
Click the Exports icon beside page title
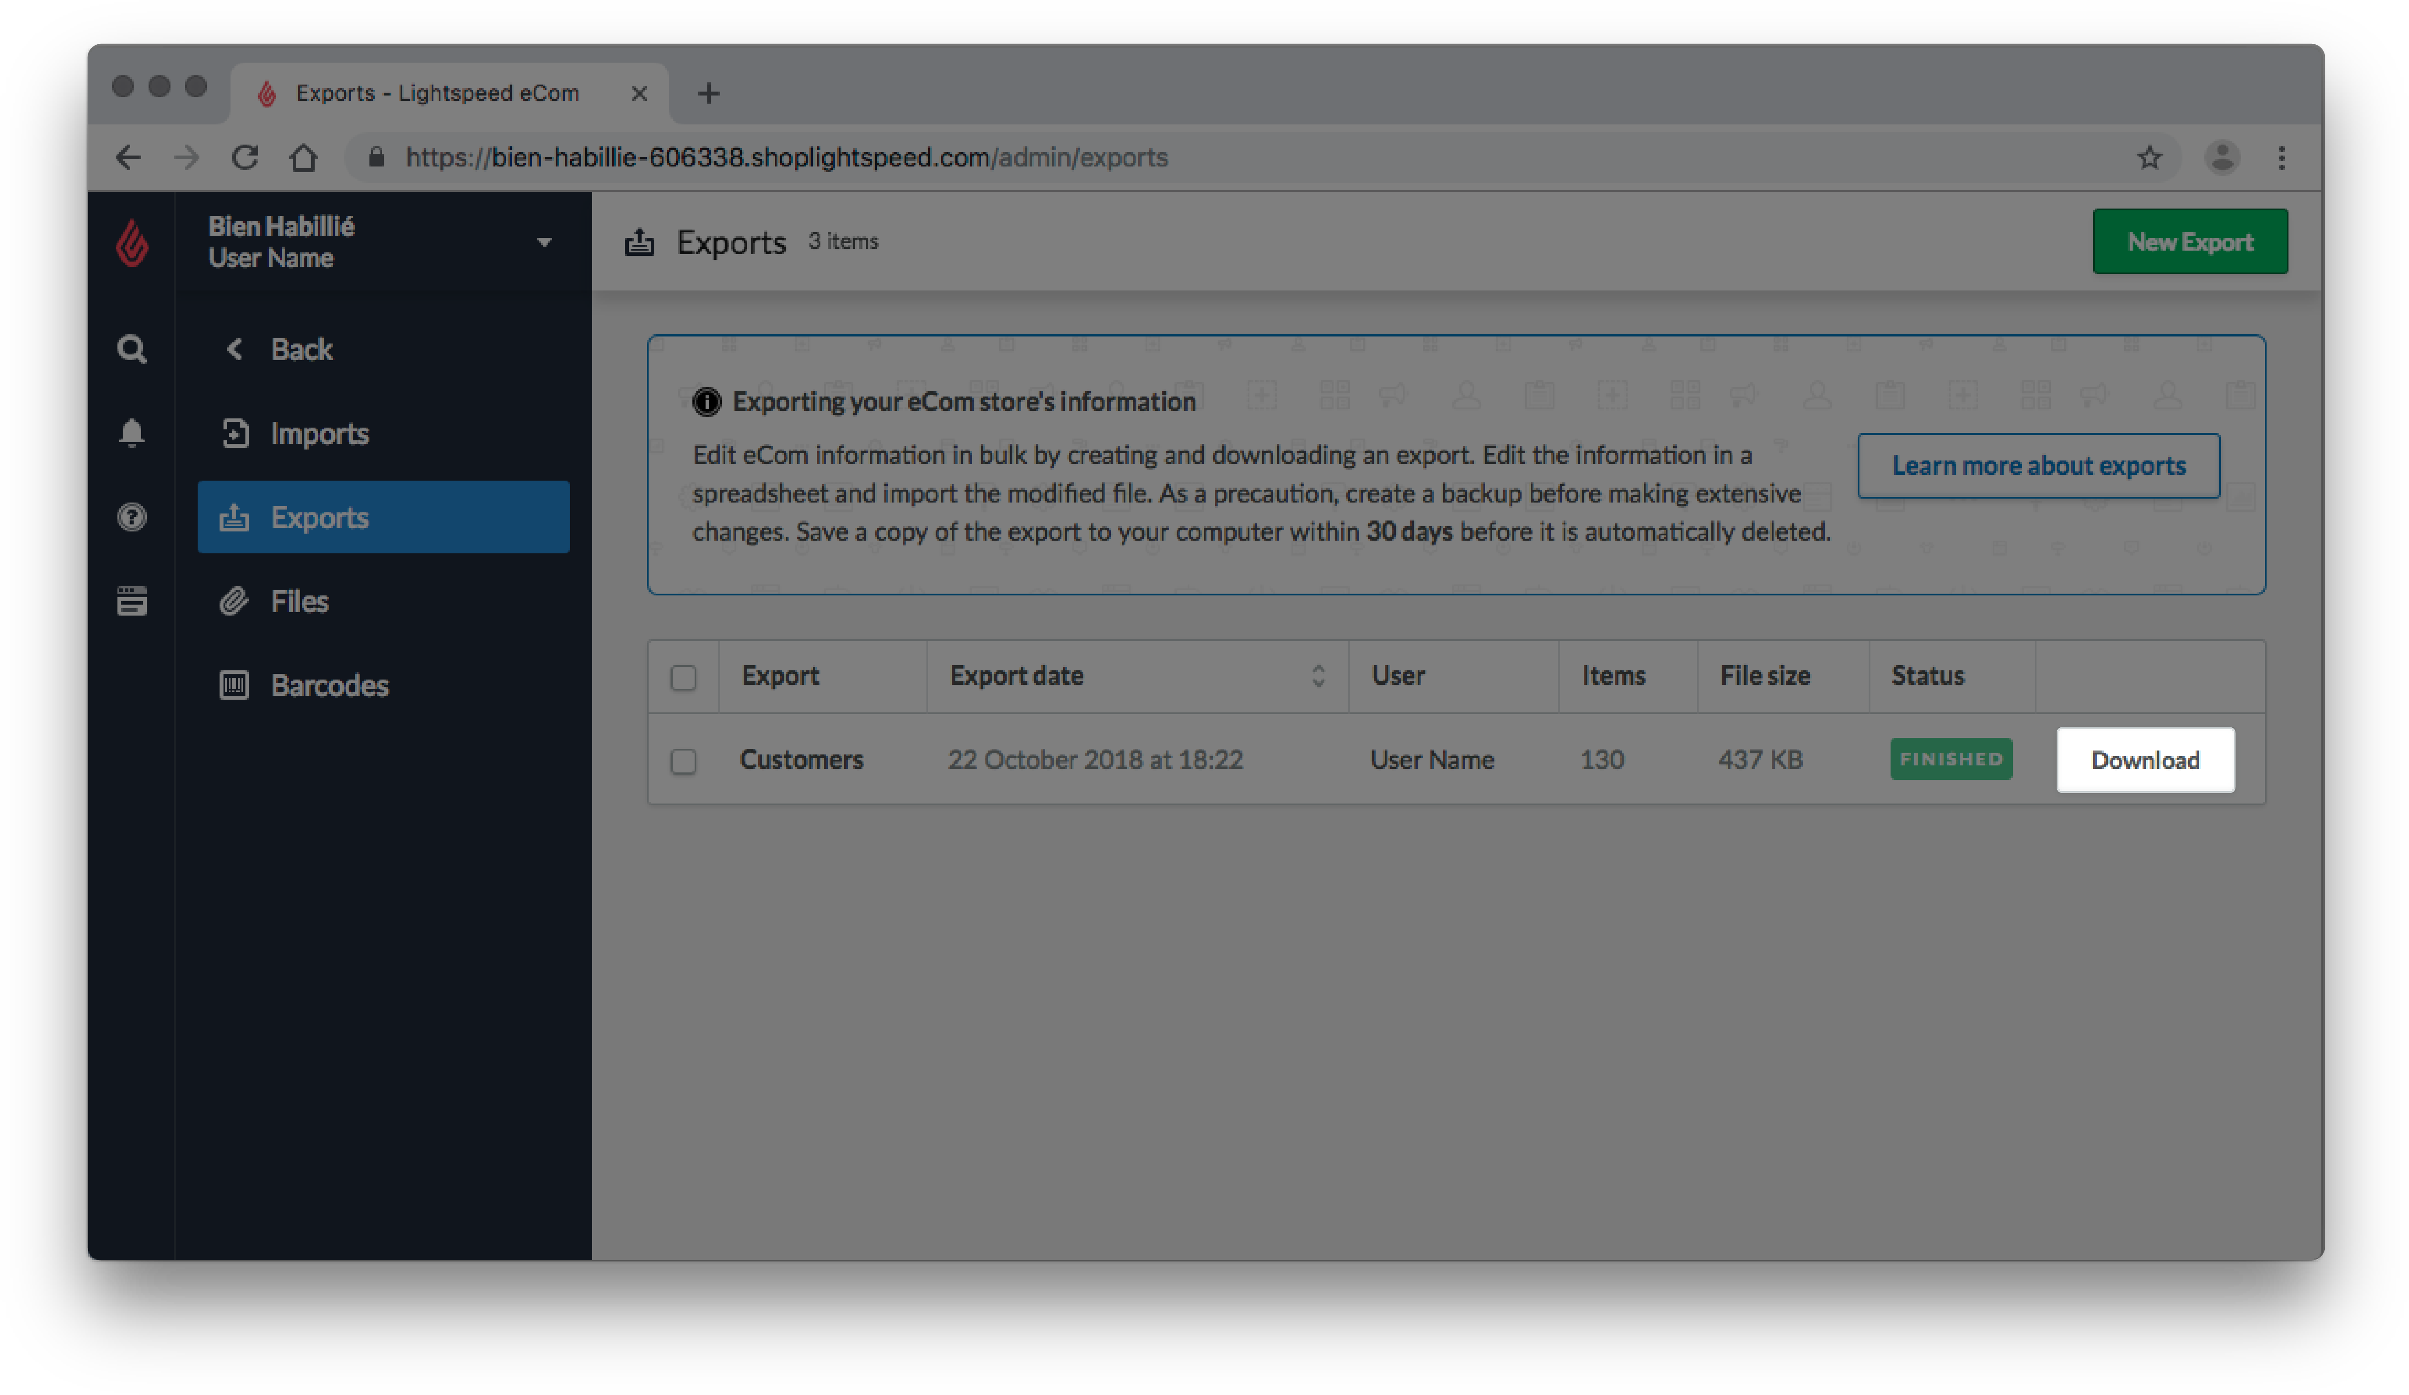[x=639, y=242]
